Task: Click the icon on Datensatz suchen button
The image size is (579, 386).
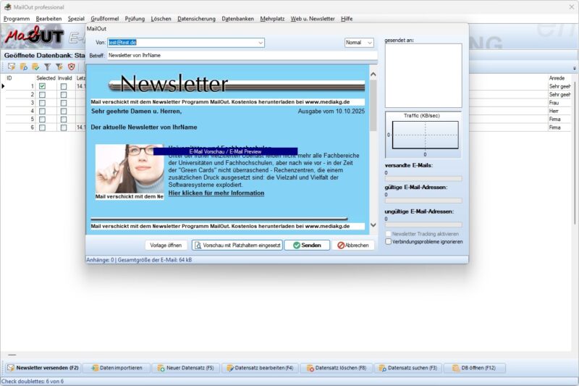Action: [383, 368]
